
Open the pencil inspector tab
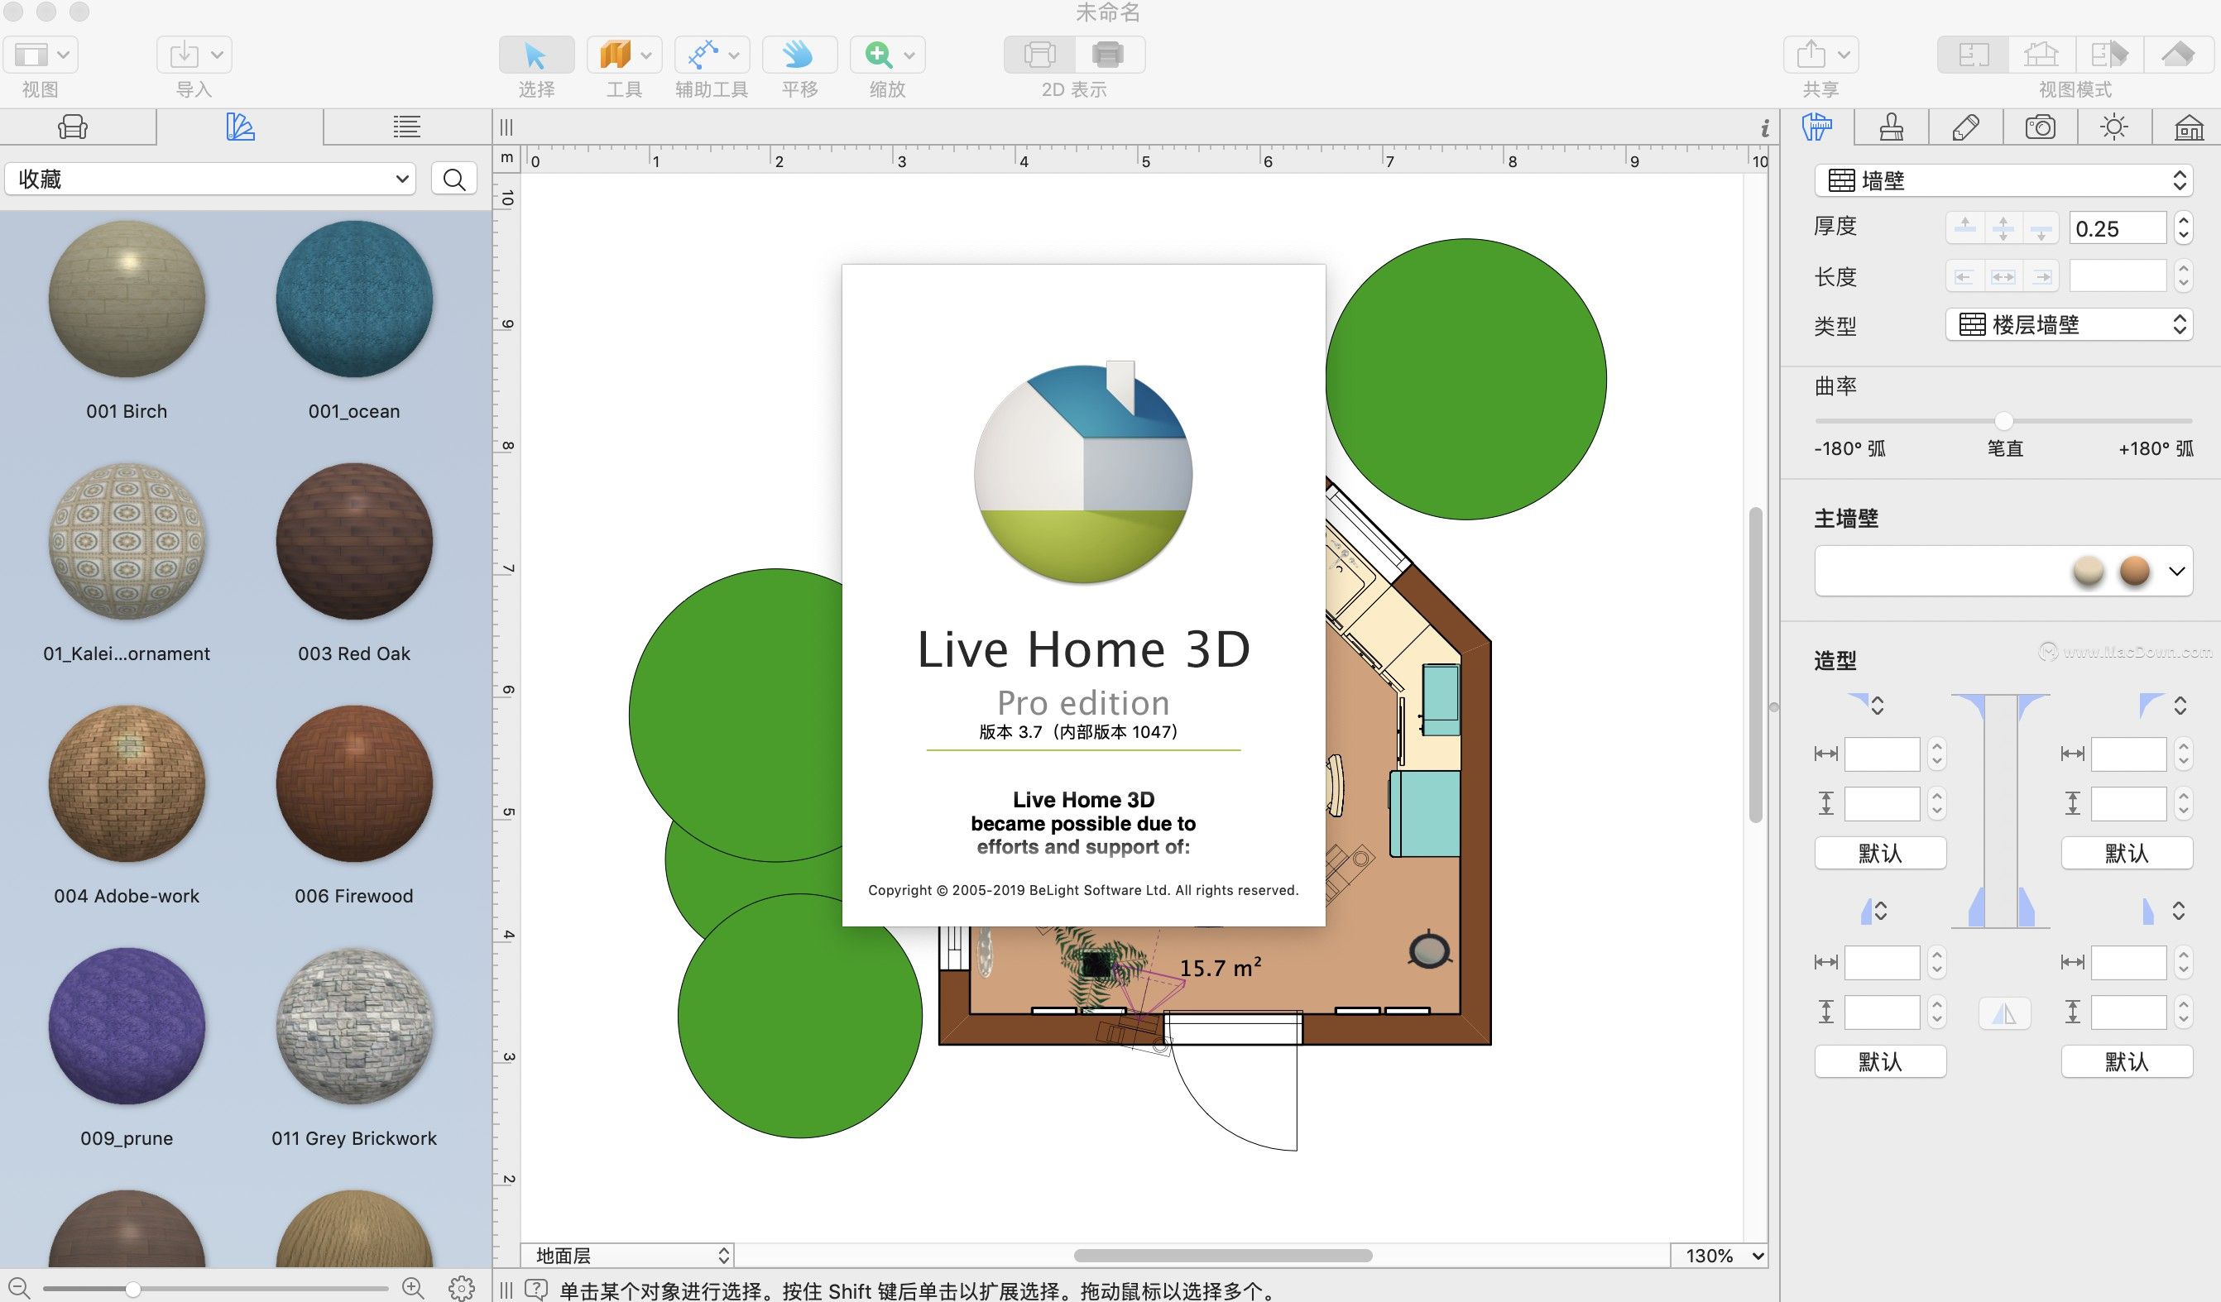[x=1965, y=127]
